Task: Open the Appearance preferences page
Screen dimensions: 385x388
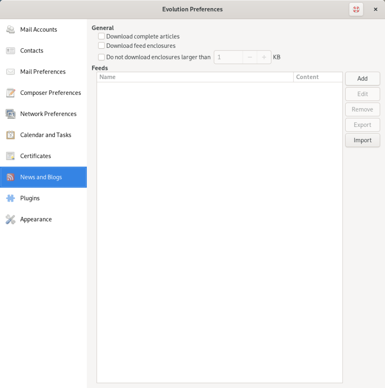Action: (36, 219)
